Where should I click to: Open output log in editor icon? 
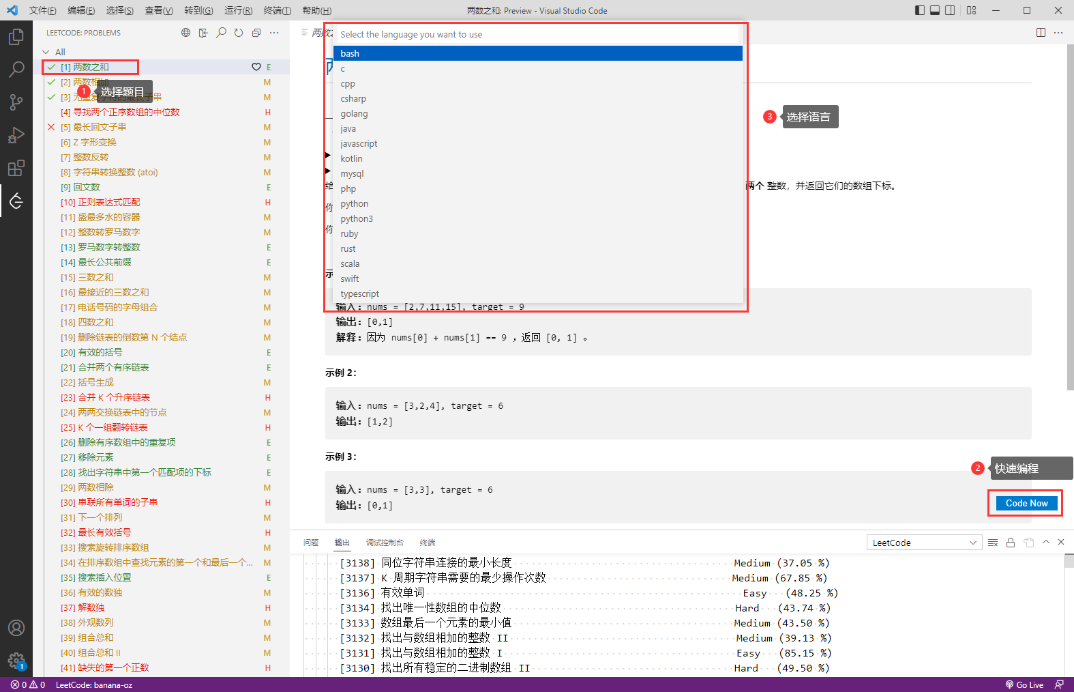coord(1028,543)
